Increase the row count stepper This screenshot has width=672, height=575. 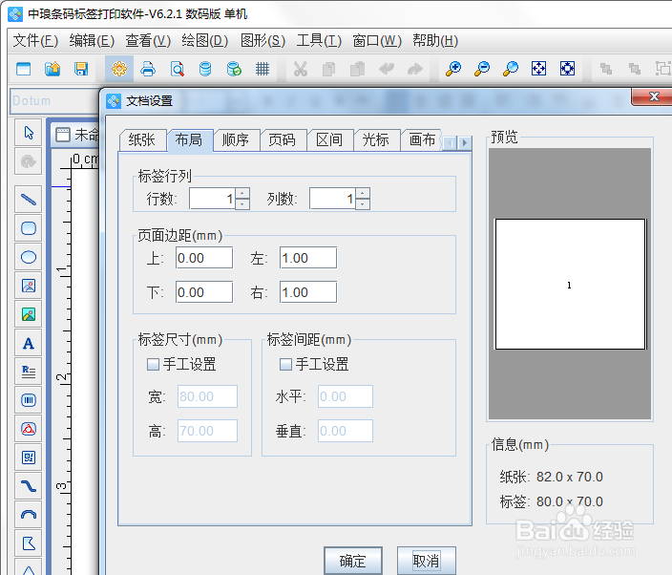242,193
